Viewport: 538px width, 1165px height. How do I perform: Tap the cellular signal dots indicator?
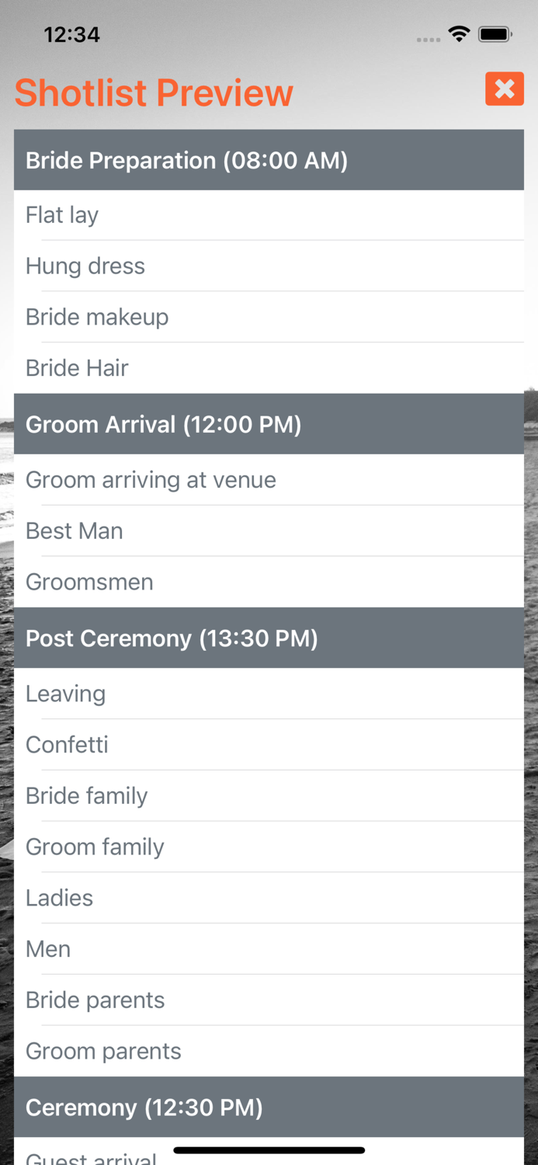(x=427, y=38)
